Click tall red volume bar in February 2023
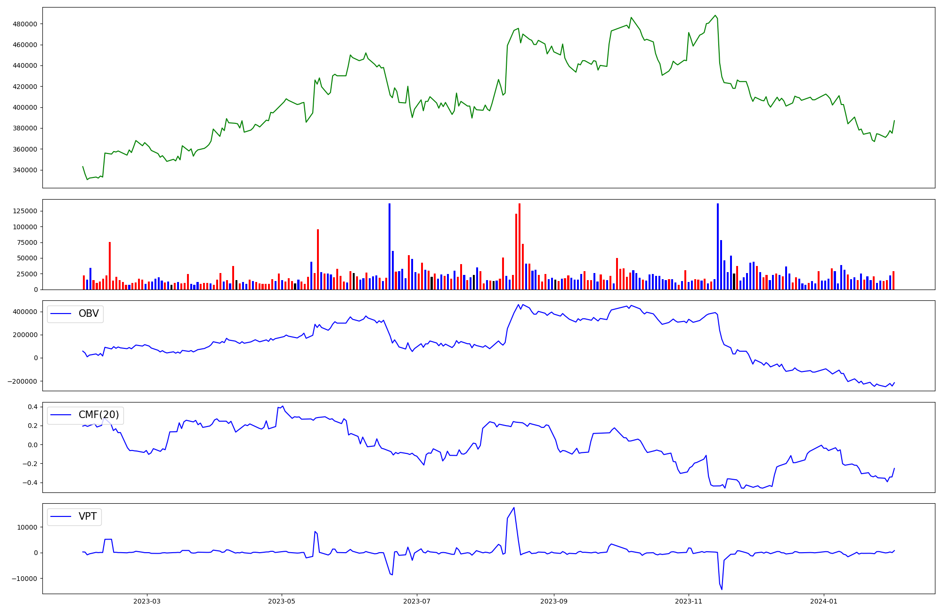This screenshot has height=612, width=942. tap(110, 265)
